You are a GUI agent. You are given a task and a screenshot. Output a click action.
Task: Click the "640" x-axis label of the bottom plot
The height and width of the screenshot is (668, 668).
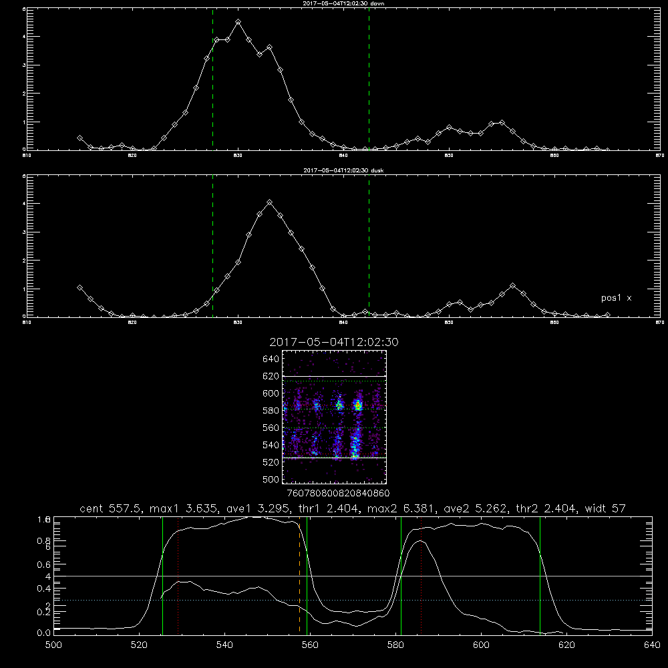[x=652, y=645]
